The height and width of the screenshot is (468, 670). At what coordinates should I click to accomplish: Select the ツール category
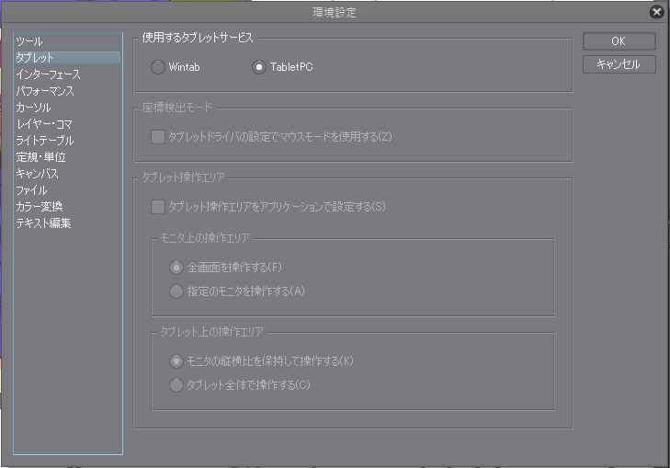pos(67,41)
